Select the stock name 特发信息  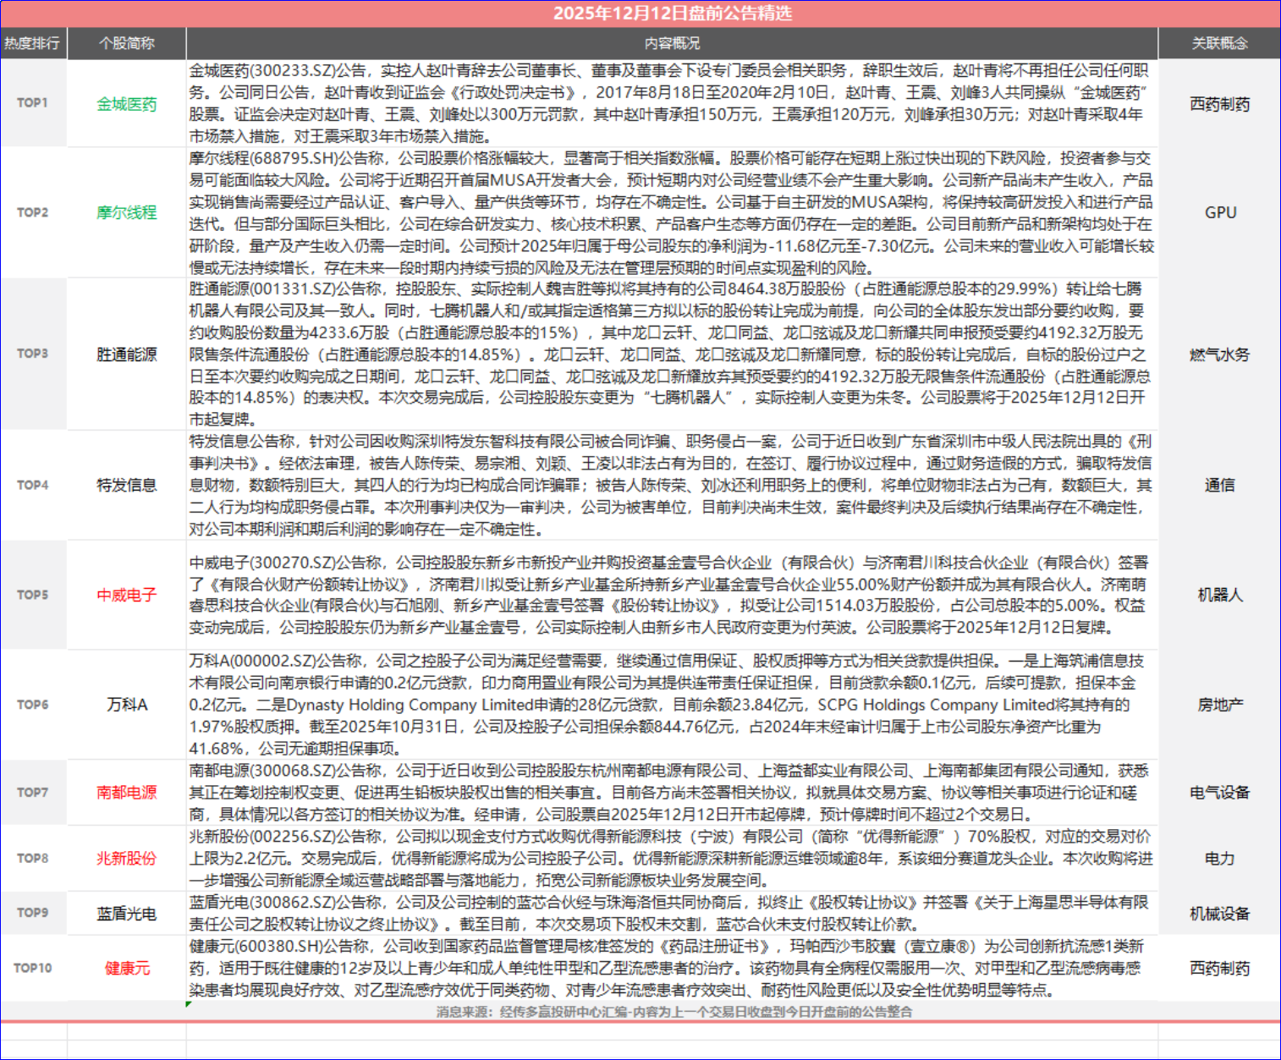[127, 485]
